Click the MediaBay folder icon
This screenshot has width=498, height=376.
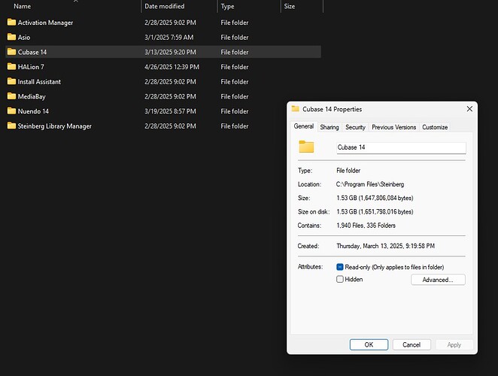(x=11, y=96)
